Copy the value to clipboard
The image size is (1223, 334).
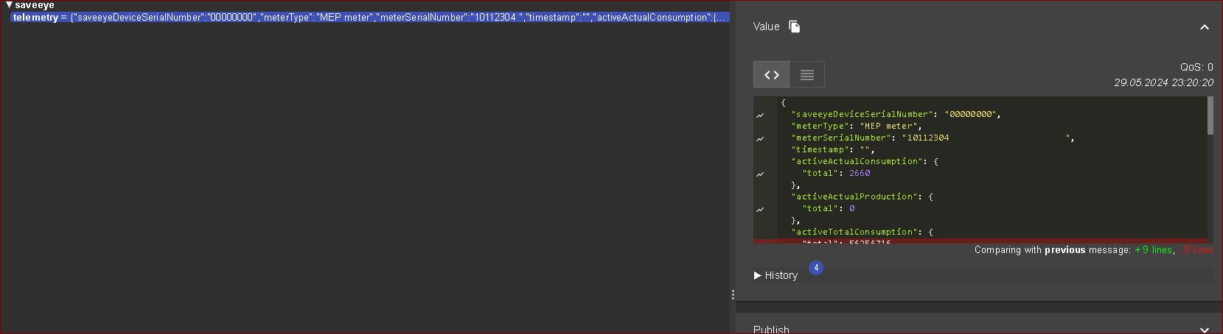click(795, 26)
